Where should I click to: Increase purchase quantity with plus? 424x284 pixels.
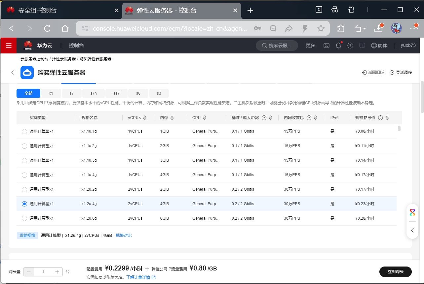point(57,272)
